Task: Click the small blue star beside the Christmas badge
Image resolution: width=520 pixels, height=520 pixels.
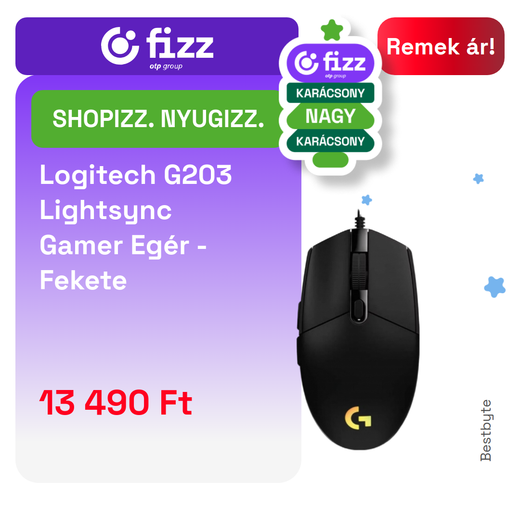Action: click(x=478, y=179)
